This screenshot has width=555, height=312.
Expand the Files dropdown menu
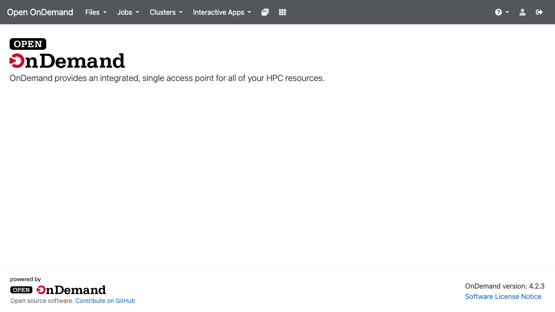96,12
